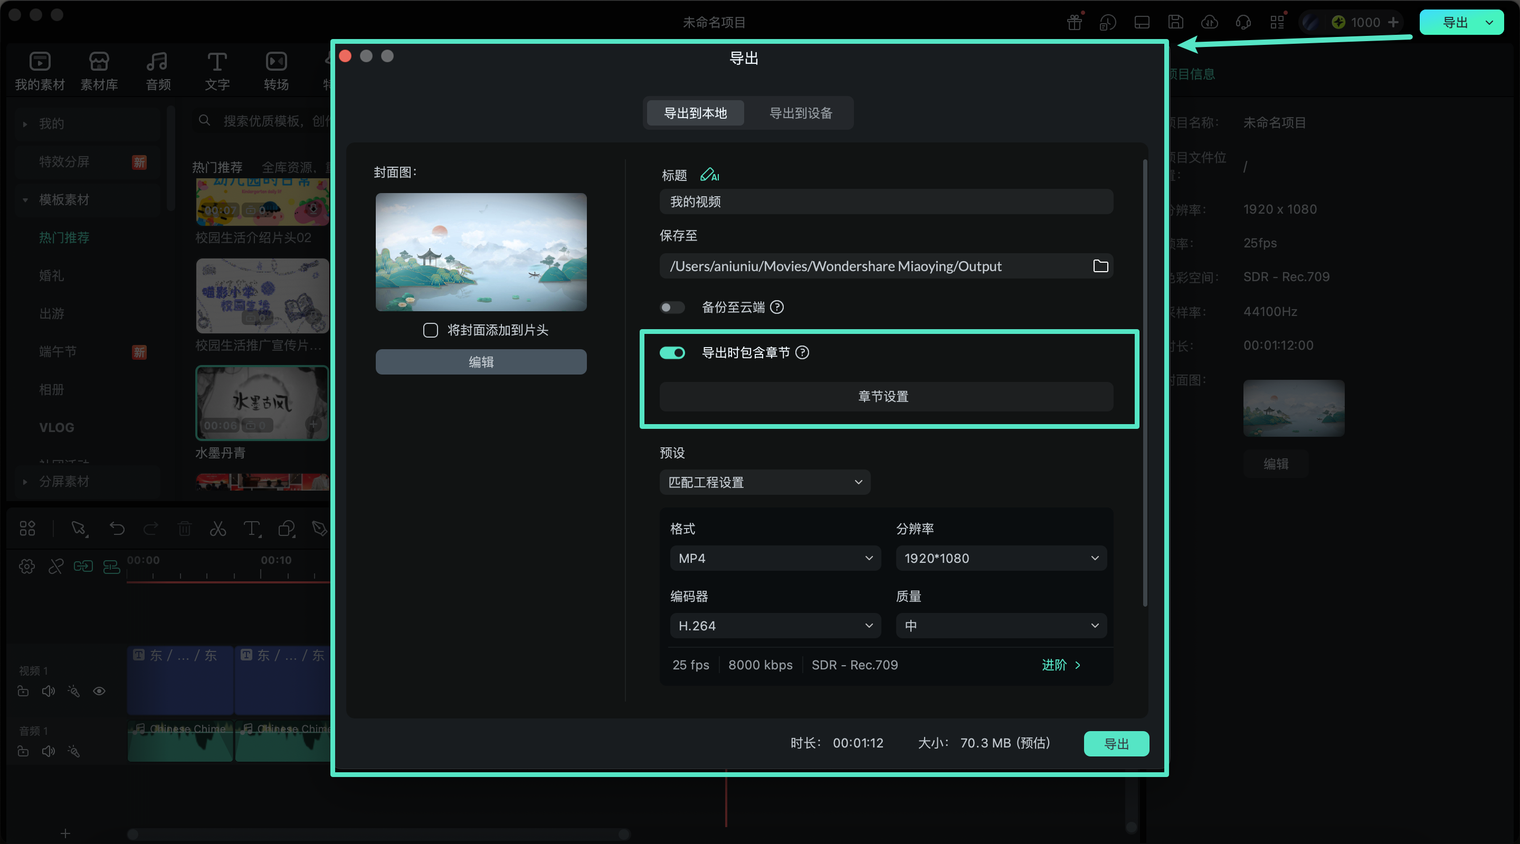Screen dimensions: 1520x844
Task: Open the 音频 audio panel
Action: click(158, 71)
